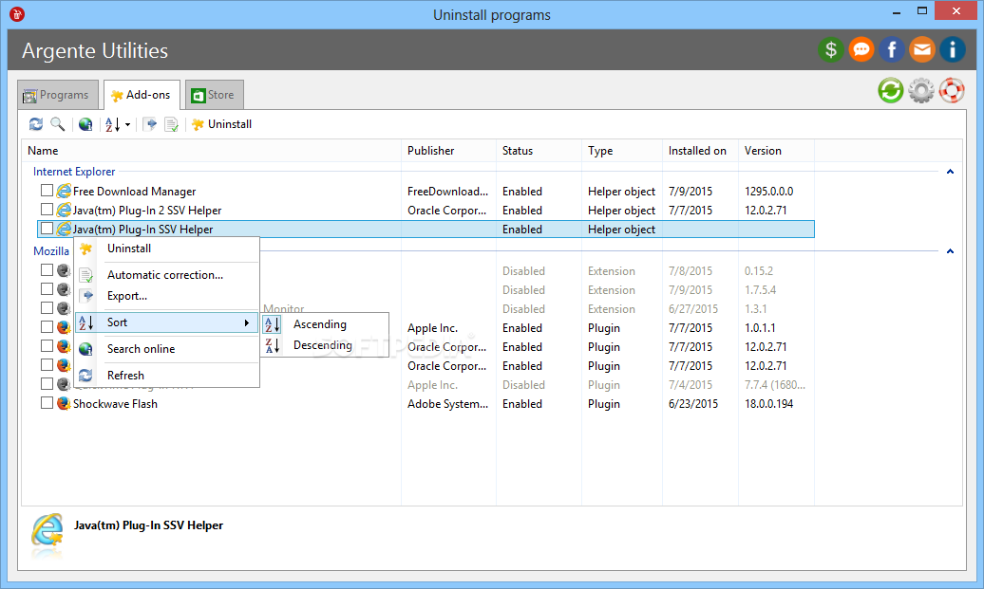This screenshot has width=984, height=589.
Task: Open settings with the gear icon
Action: [921, 91]
